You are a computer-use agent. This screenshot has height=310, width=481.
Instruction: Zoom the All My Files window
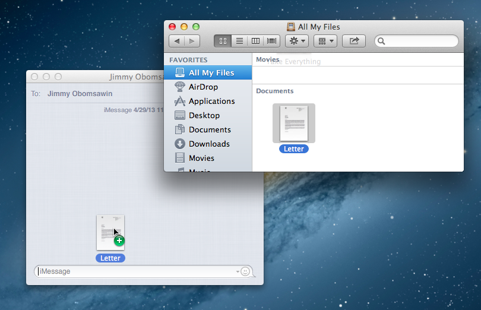point(196,27)
